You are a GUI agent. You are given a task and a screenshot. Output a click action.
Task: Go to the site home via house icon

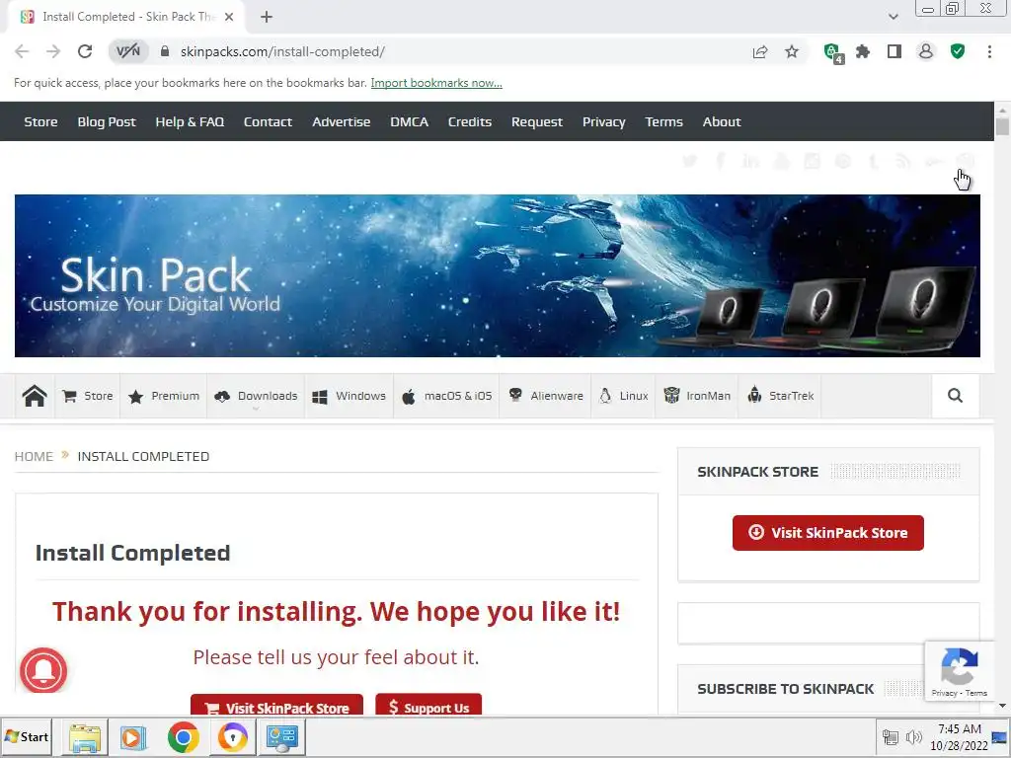tap(35, 396)
